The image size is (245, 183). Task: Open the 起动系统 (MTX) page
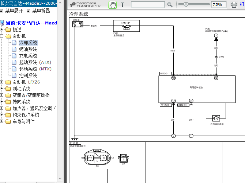coord(35,69)
